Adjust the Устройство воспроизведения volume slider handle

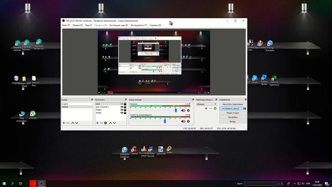tap(165, 121)
